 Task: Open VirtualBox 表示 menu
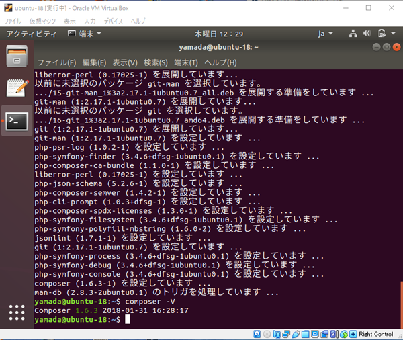click(x=70, y=21)
